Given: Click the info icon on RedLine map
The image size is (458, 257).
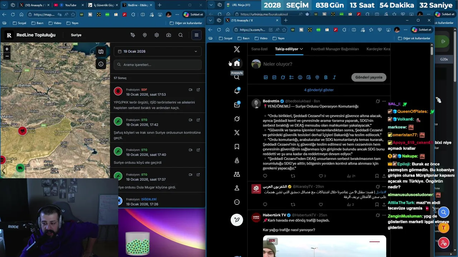Looking at the screenshot, I should point(101,64).
